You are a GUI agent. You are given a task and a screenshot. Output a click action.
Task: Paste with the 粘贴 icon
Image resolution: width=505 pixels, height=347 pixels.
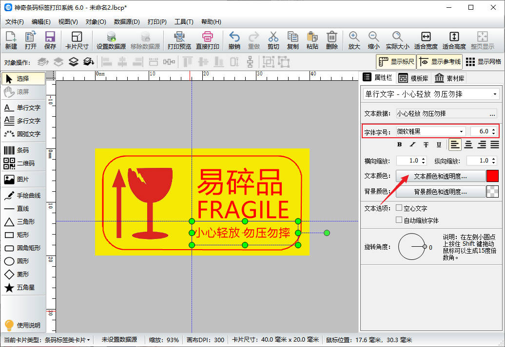312,40
